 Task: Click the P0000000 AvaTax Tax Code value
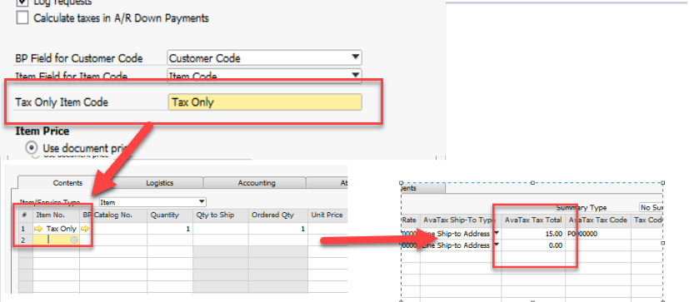(x=582, y=234)
